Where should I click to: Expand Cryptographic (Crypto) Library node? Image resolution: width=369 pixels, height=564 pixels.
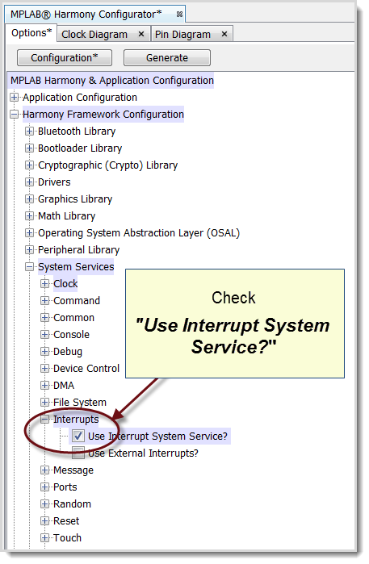coord(30,165)
